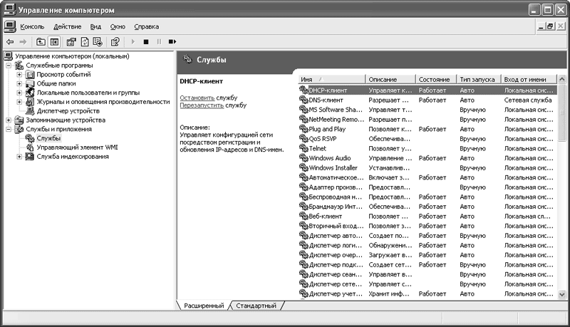Open the Действие menu

(x=67, y=26)
